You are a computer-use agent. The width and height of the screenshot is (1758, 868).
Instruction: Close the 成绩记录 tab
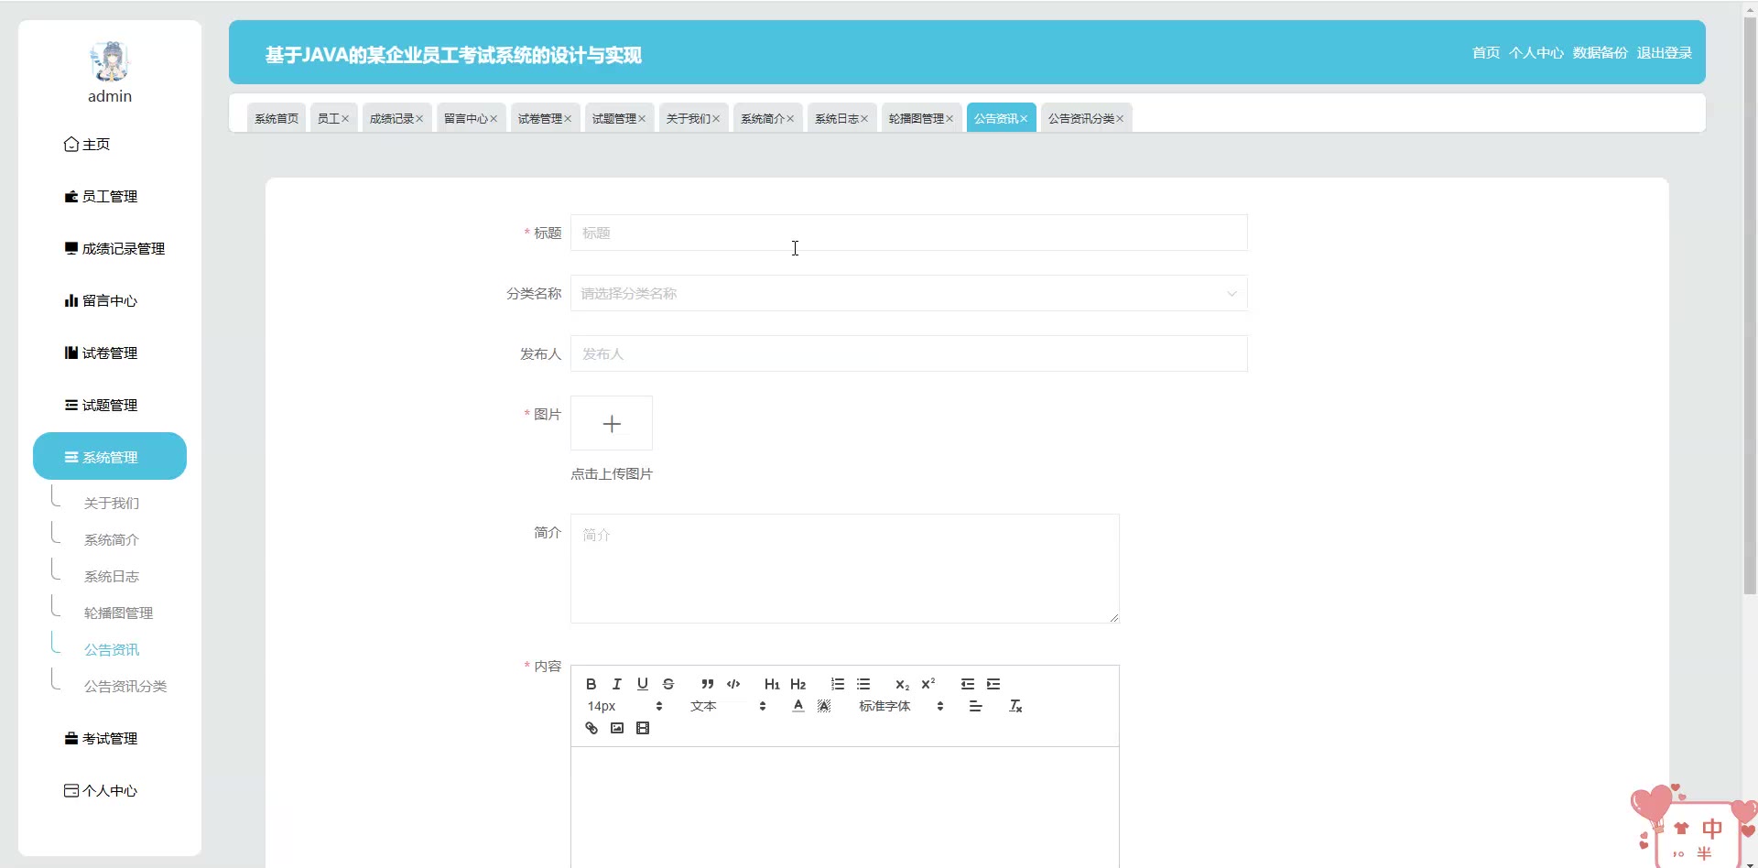[x=419, y=119]
